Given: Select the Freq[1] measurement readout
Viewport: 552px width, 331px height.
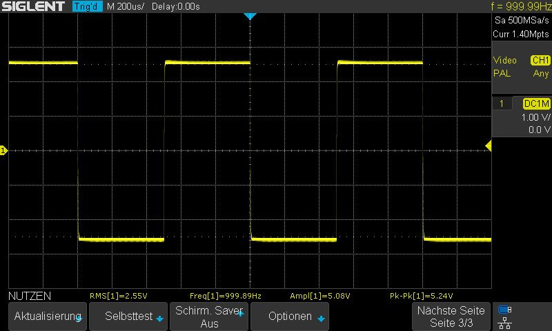Looking at the screenshot, I should (226, 296).
